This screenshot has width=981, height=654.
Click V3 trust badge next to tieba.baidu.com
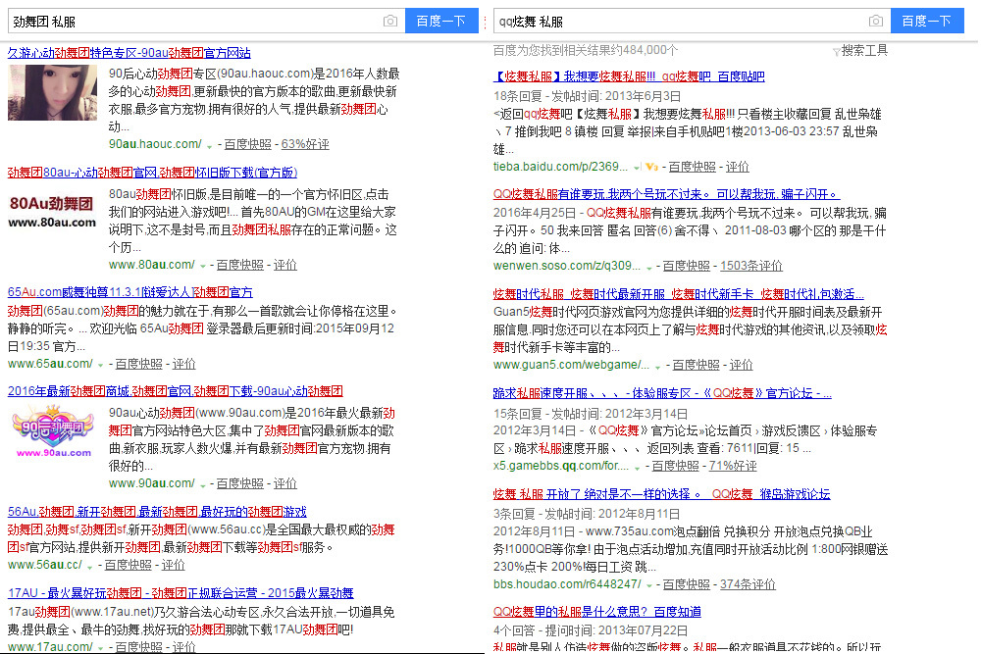coord(652,167)
